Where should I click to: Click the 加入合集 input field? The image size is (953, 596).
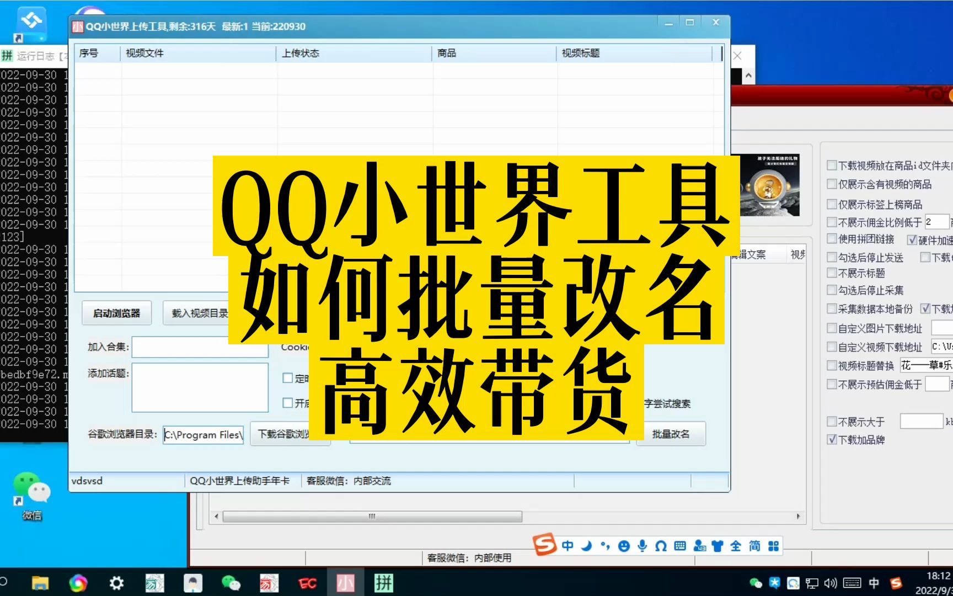pyautogui.click(x=200, y=347)
